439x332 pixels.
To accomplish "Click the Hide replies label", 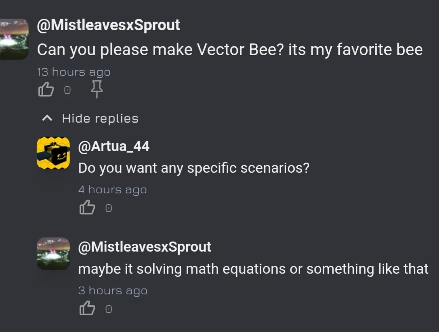I will tap(100, 118).
